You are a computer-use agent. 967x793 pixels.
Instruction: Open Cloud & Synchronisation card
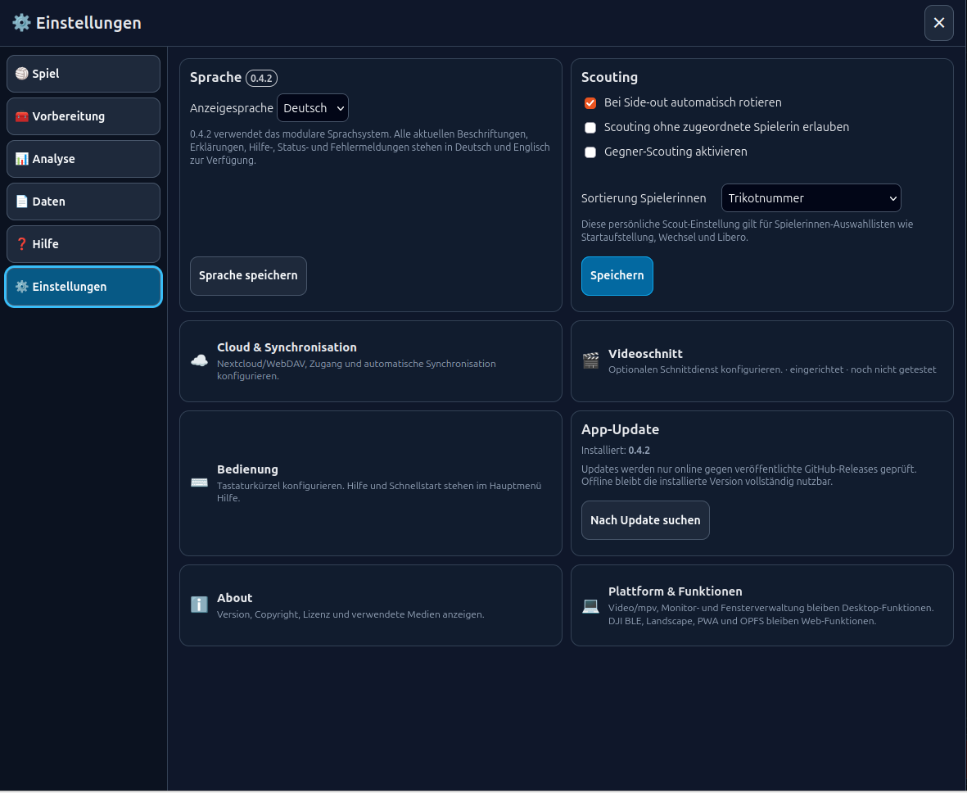point(371,361)
